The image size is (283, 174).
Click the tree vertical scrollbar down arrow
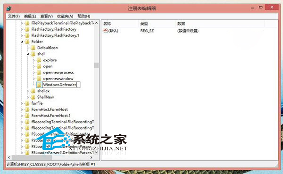96,152
